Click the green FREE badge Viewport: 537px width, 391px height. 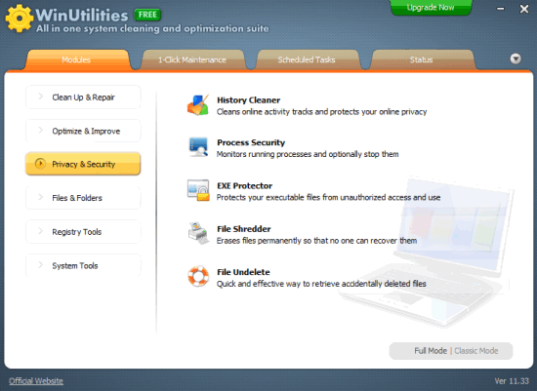pyautogui.click(x=147, y=15)
